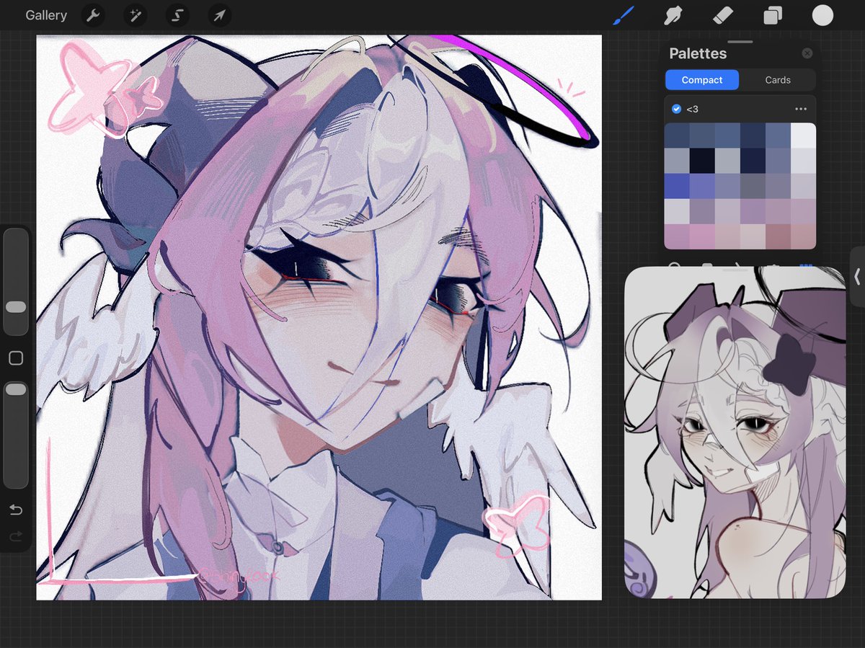Viewport: 865px width, 648px height.
Task: Pick the white swatch in palette
Action: 804,136
